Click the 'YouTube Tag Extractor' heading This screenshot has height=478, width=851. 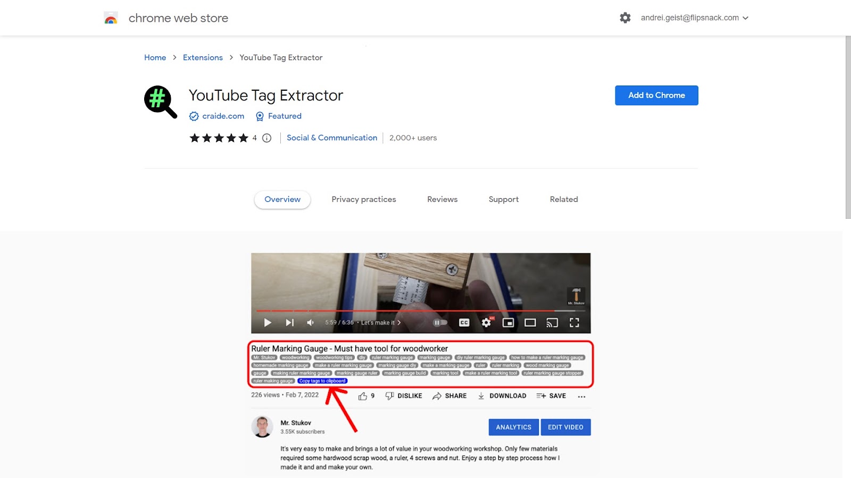[266, 96]
